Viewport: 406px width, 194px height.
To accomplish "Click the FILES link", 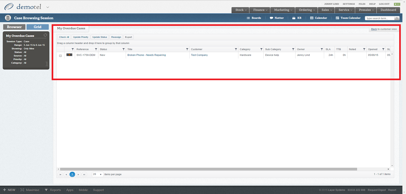I will [x=362, y=4].
